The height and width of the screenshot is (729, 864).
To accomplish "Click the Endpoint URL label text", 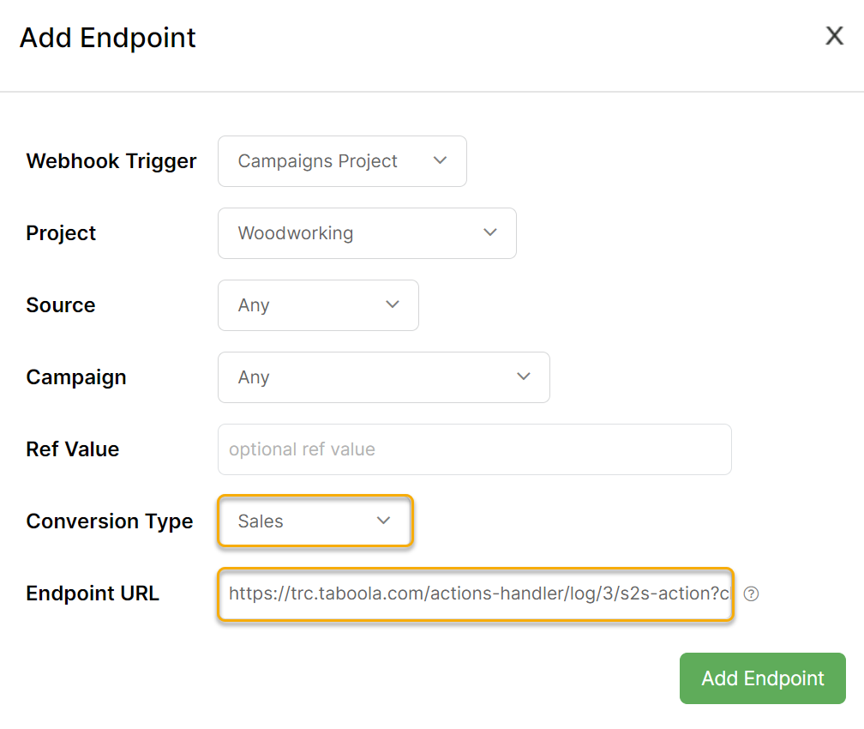I will click(x=93, y=593).
